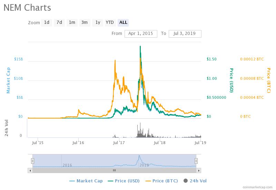Click the Jul '19 axis label
This screenshot has width=276, height=190.
point(200,143)
